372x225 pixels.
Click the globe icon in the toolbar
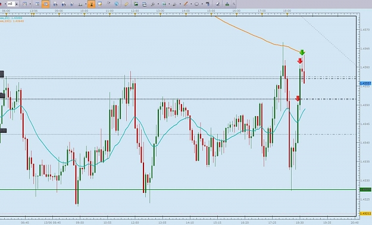(x=116, y=4)
